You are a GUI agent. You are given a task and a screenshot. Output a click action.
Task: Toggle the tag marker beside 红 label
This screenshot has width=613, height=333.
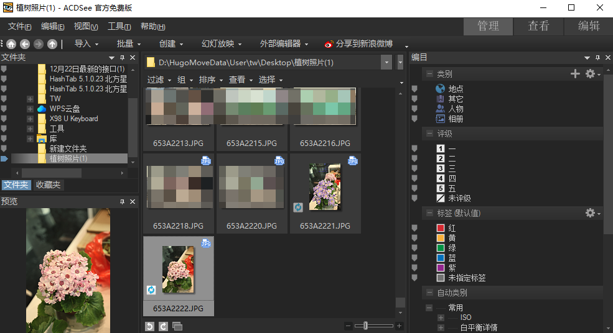coord(415,228)
